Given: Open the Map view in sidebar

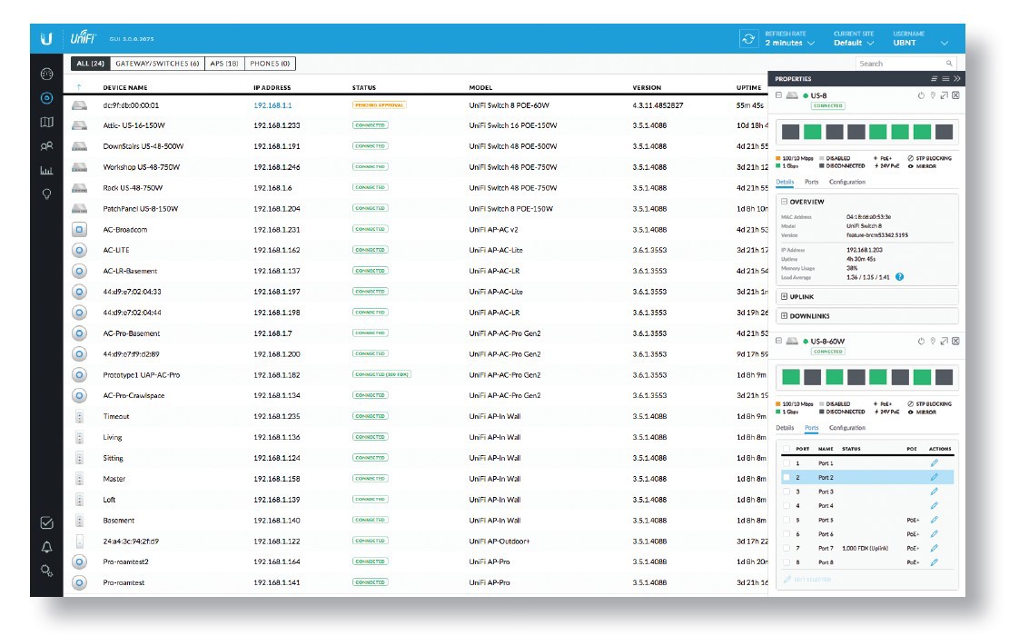Looking at the screenshot, I should (x=46, y=122).
